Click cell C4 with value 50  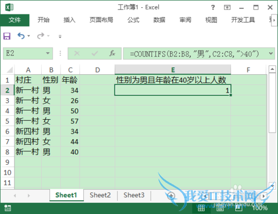tap(70, 111)
